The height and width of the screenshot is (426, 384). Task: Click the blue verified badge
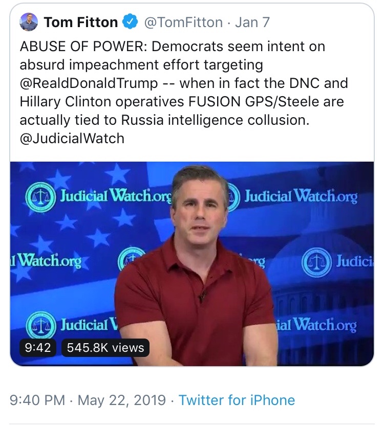(x=131, y=23)
